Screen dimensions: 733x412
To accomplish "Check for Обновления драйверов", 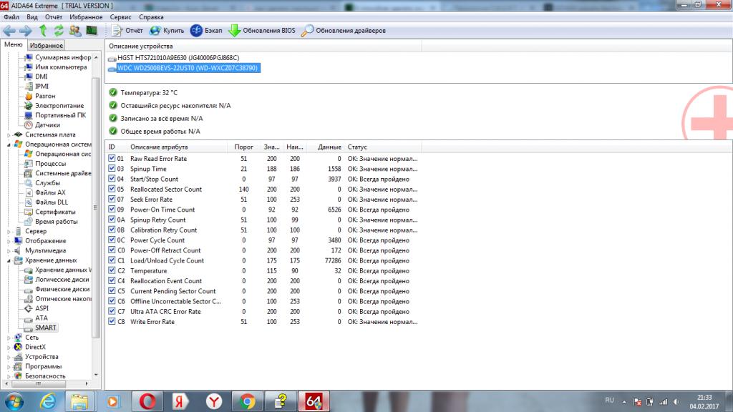I will coord(344,31).
